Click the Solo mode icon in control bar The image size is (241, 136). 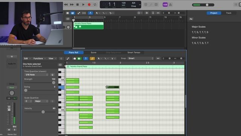156,5
